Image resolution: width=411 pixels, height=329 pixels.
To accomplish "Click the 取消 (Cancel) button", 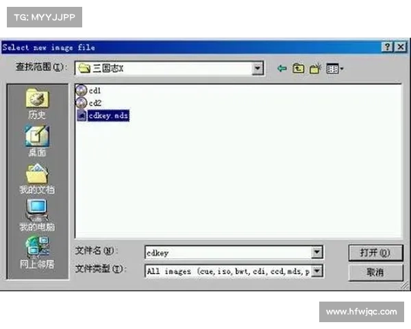I will tap(375, 272).
